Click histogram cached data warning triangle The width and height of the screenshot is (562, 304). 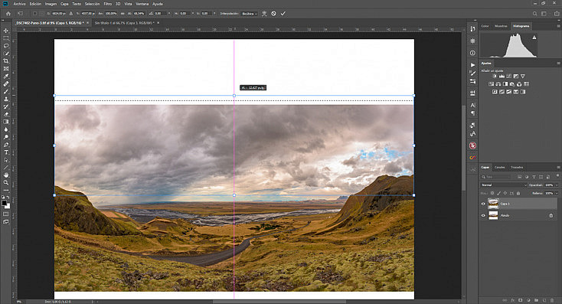(534, 38)
